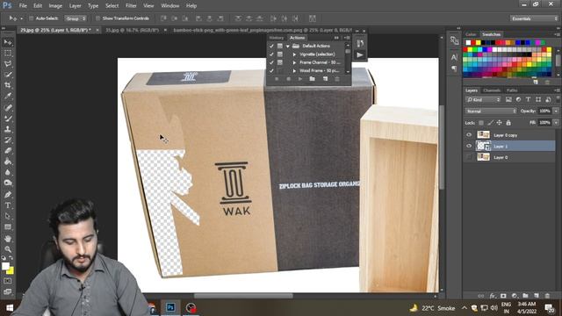Switch to the History tab
The image size is (562, 316).
pyautogui.click(x=277, y=38)
